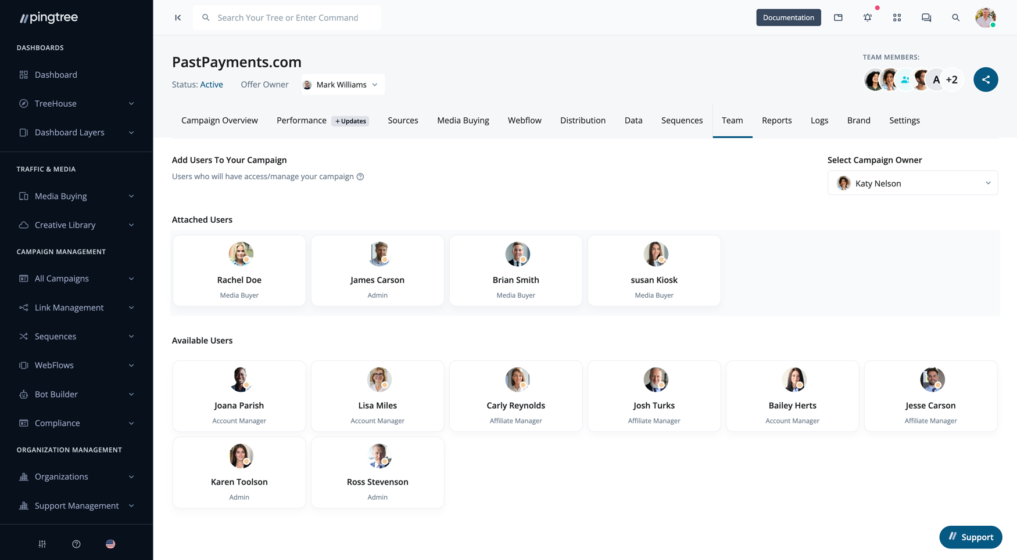
Task: Click the top-right search magnifier icon
Action: [955, 17]
